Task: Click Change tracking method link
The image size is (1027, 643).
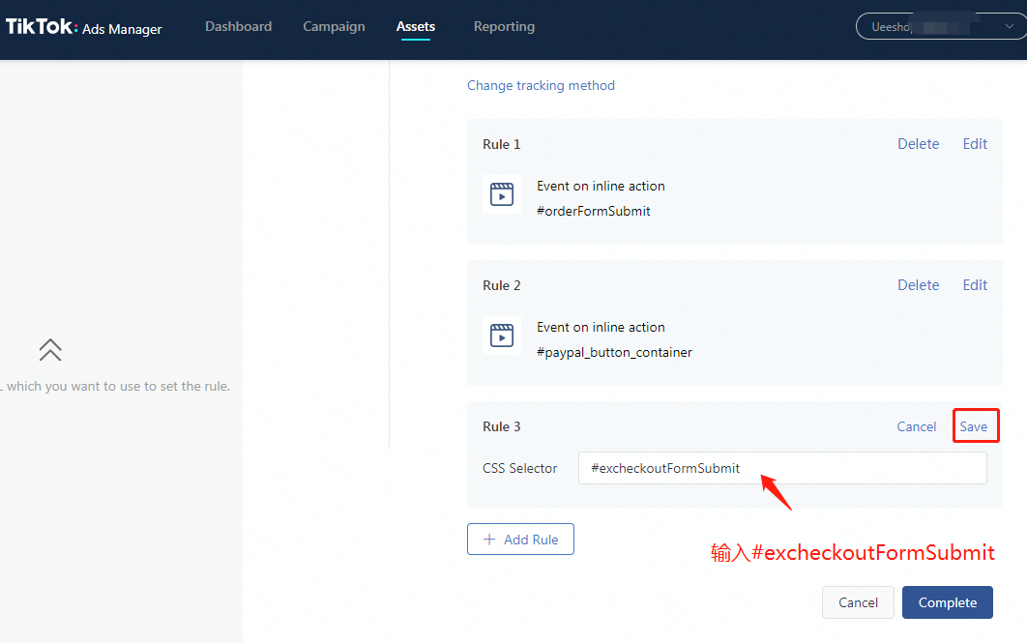Action: coord(541,85)
